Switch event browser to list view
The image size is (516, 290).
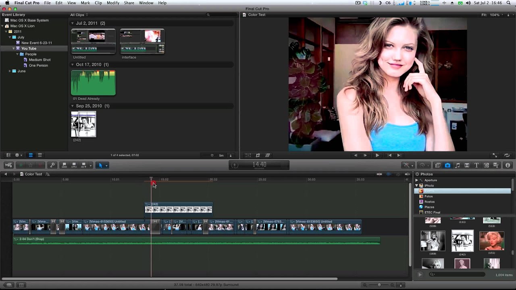40,155
